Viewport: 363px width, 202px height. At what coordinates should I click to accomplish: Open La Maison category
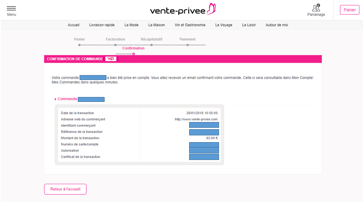[x=156, y=25]
